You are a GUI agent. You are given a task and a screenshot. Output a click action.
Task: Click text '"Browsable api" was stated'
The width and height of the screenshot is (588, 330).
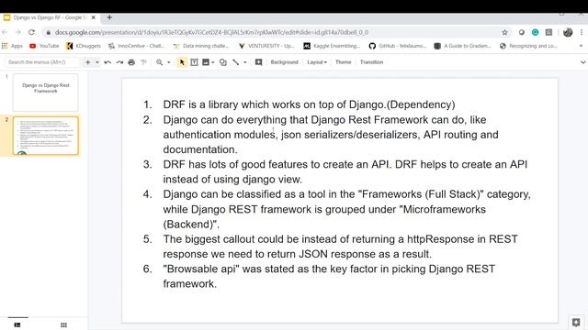(230, 269)
